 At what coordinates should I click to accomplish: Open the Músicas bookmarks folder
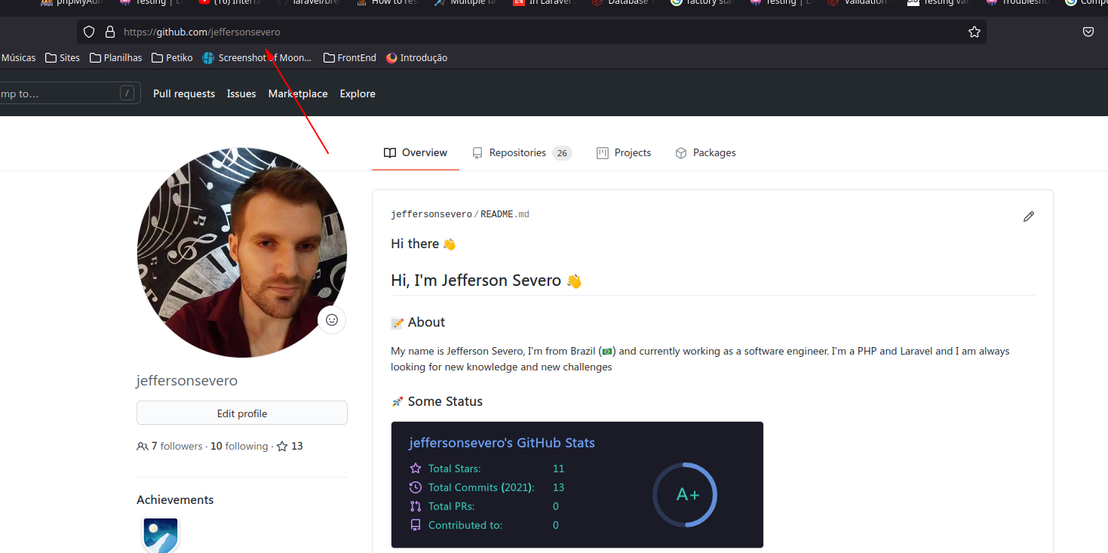point(17,57)
